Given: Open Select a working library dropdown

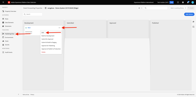Looking at the screenshot, I should [x=178, y=8].
